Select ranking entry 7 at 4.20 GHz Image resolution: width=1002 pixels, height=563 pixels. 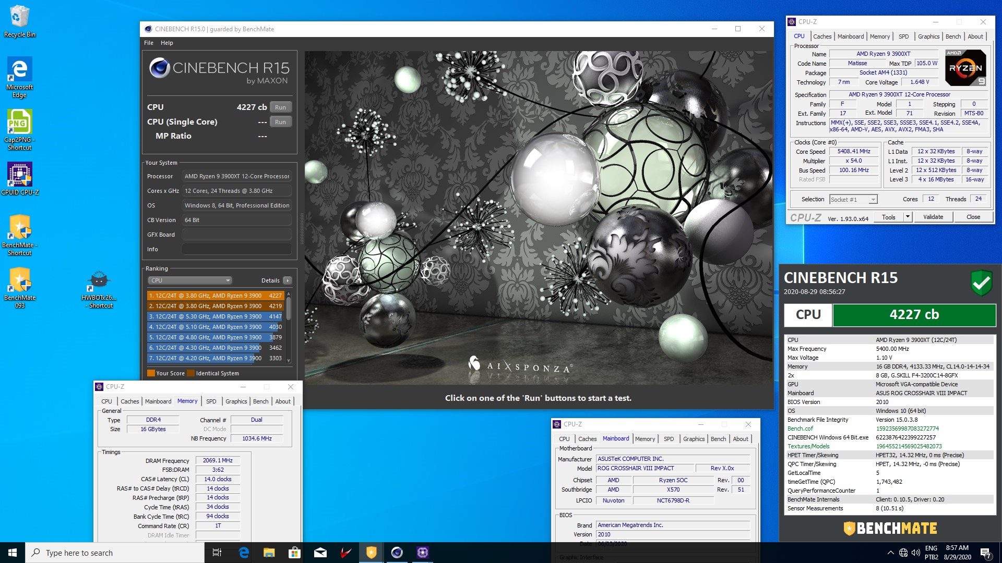point(216,358)
